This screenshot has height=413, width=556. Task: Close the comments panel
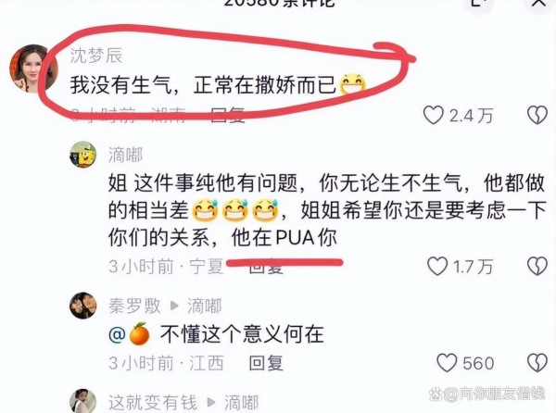[538, 3]
